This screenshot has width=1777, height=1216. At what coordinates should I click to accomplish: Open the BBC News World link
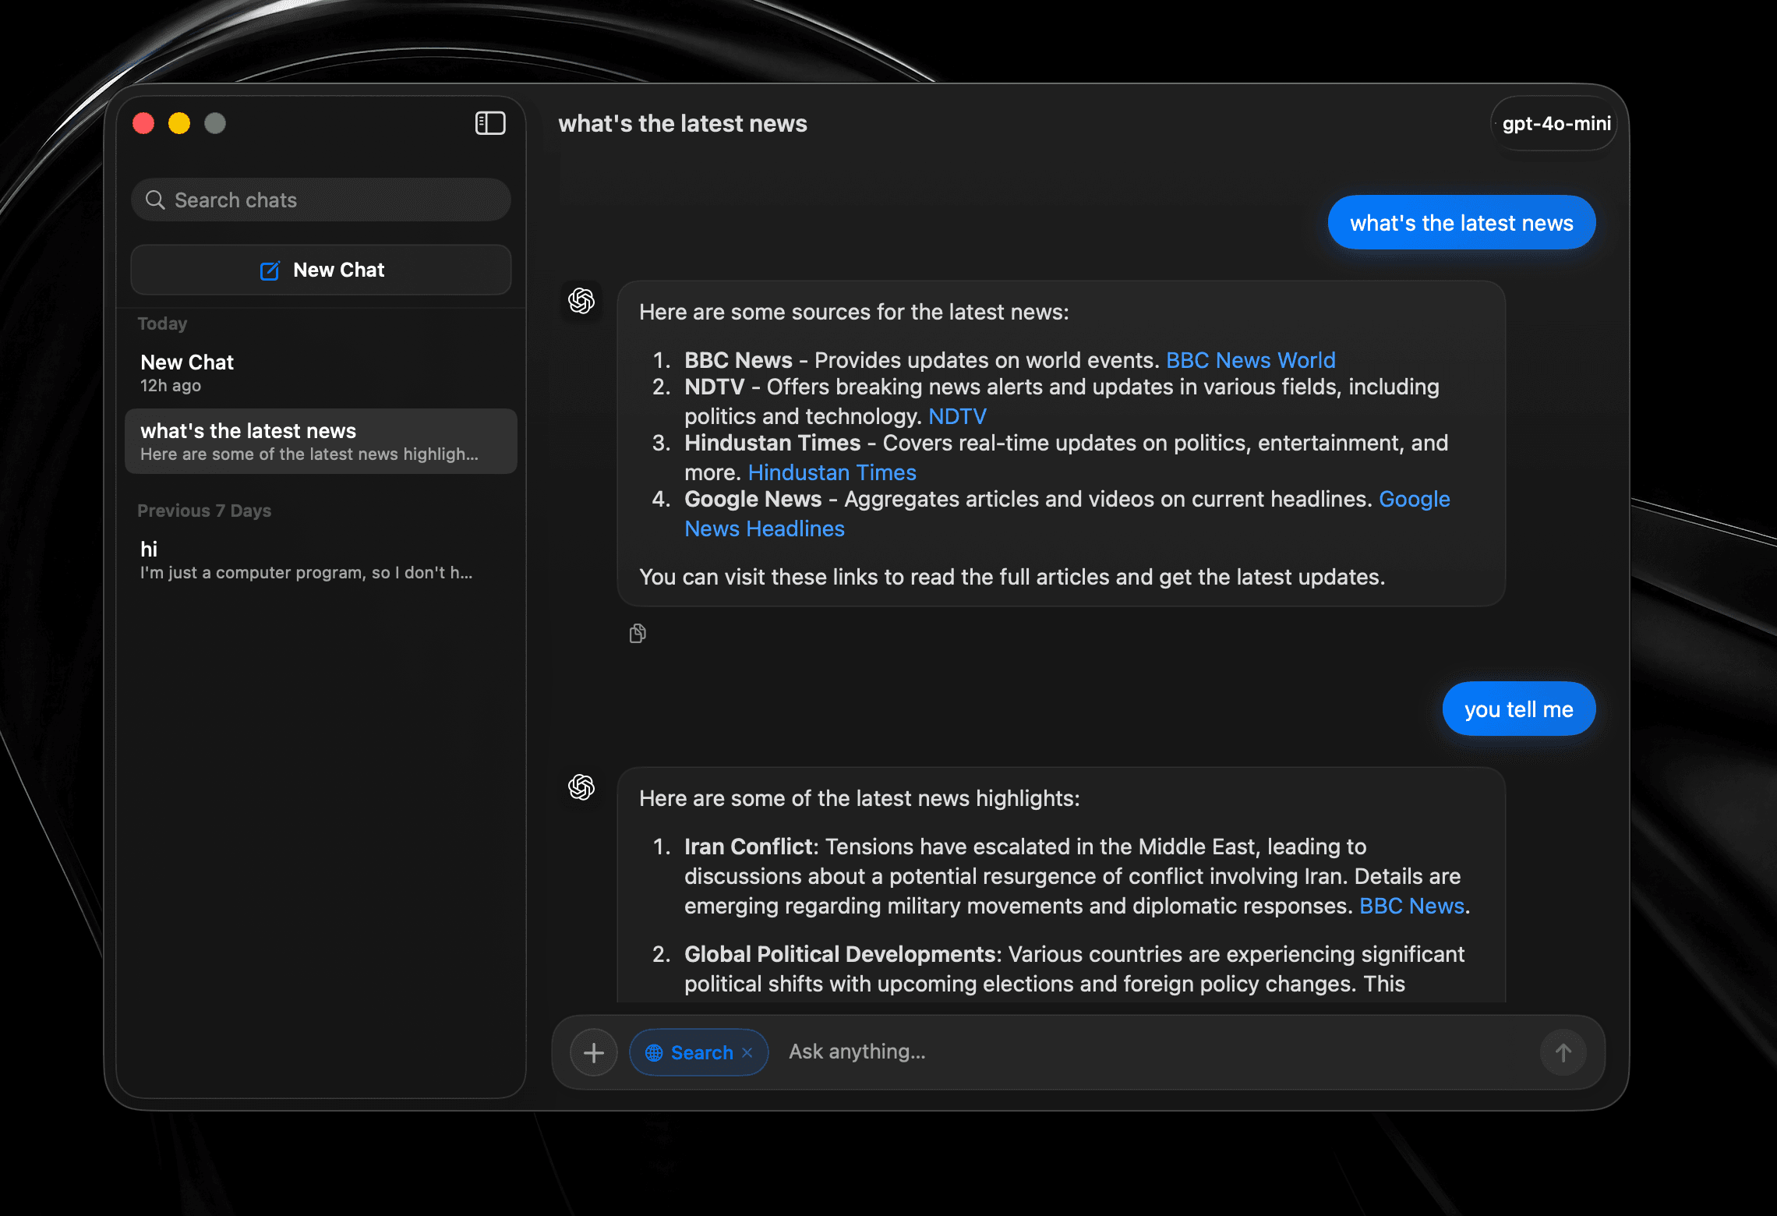click(1251, 360)
